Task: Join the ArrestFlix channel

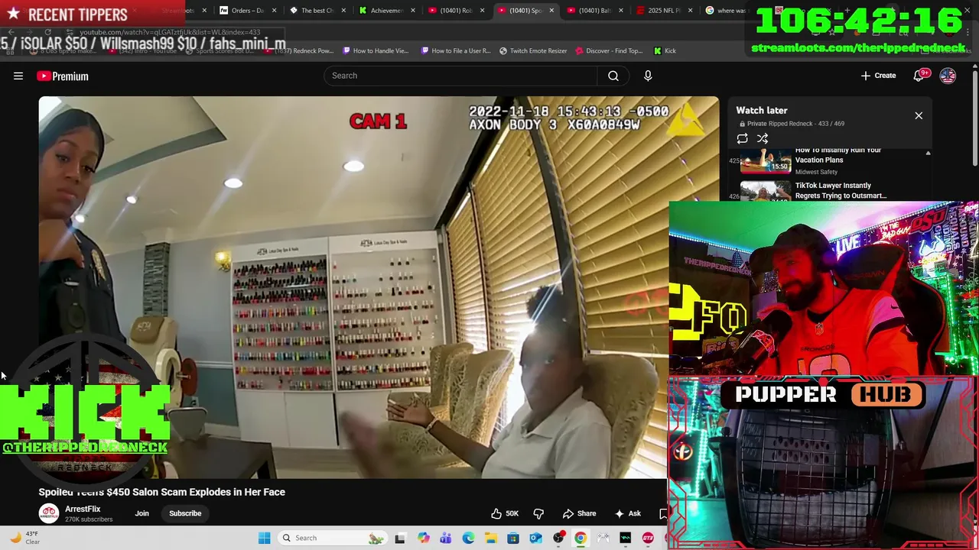Action: 142,513
